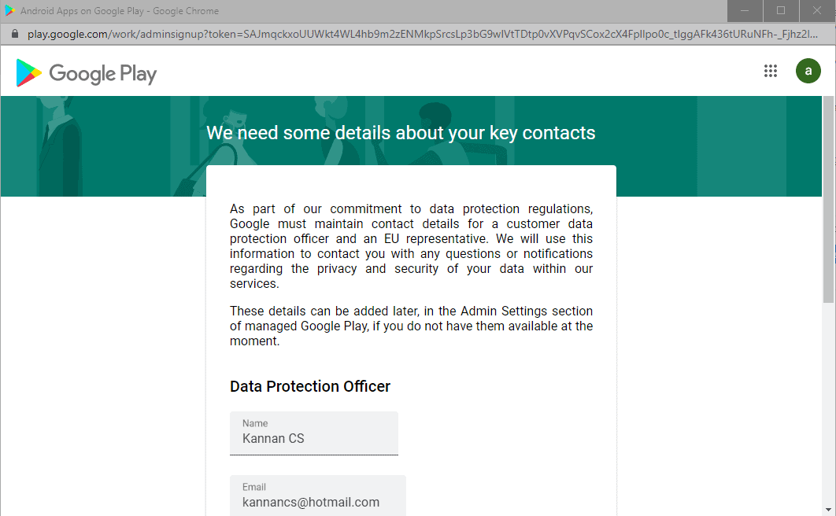Open the Google apps grid launcher
The image size is (836, 516).
771,71
